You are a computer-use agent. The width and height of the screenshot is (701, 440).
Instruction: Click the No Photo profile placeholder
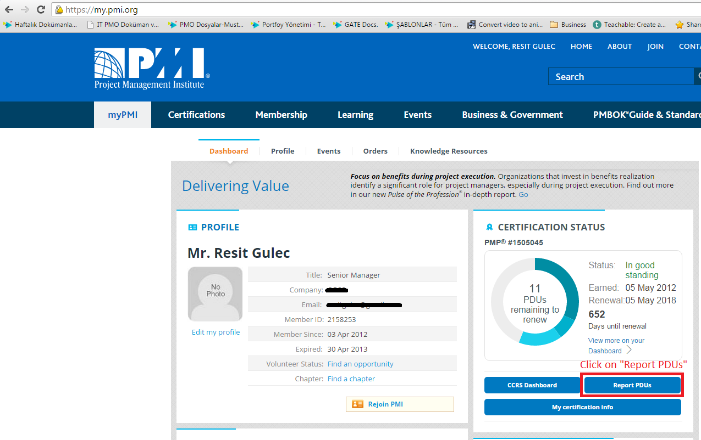[x=215, y=294]
